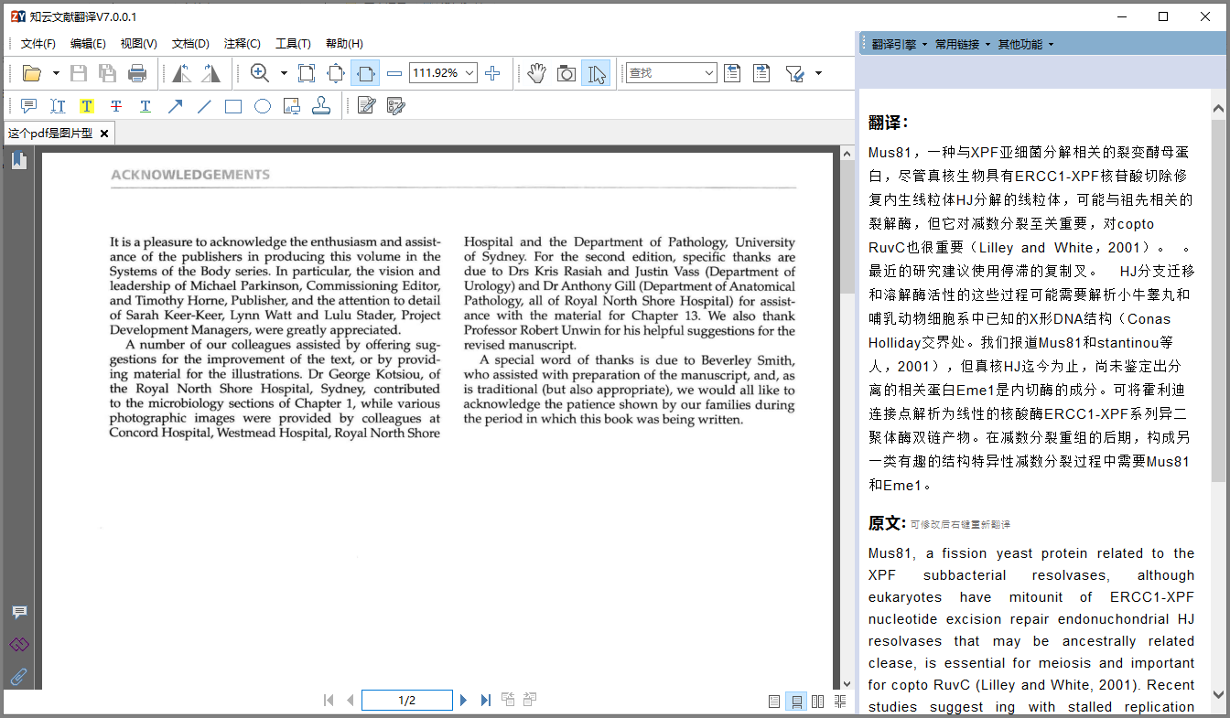The height and width of the screenshot is (718, 1230).
Task: Click the save icon
Action: pos(79,73)
